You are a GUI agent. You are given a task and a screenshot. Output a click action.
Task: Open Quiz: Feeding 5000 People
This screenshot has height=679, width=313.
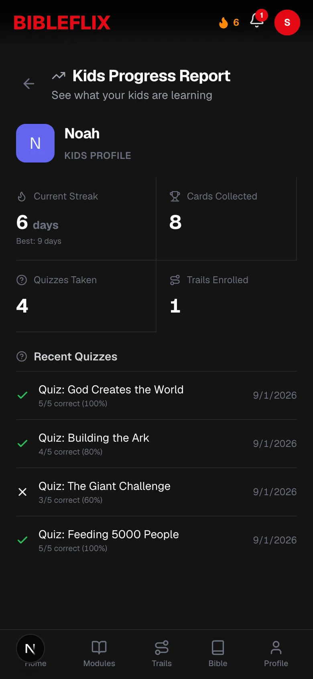tap(156, 540)
